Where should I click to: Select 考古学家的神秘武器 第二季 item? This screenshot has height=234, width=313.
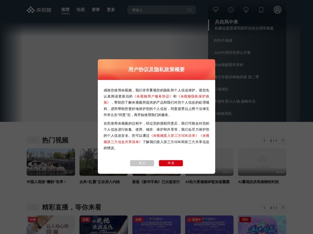tap(237, 77)
